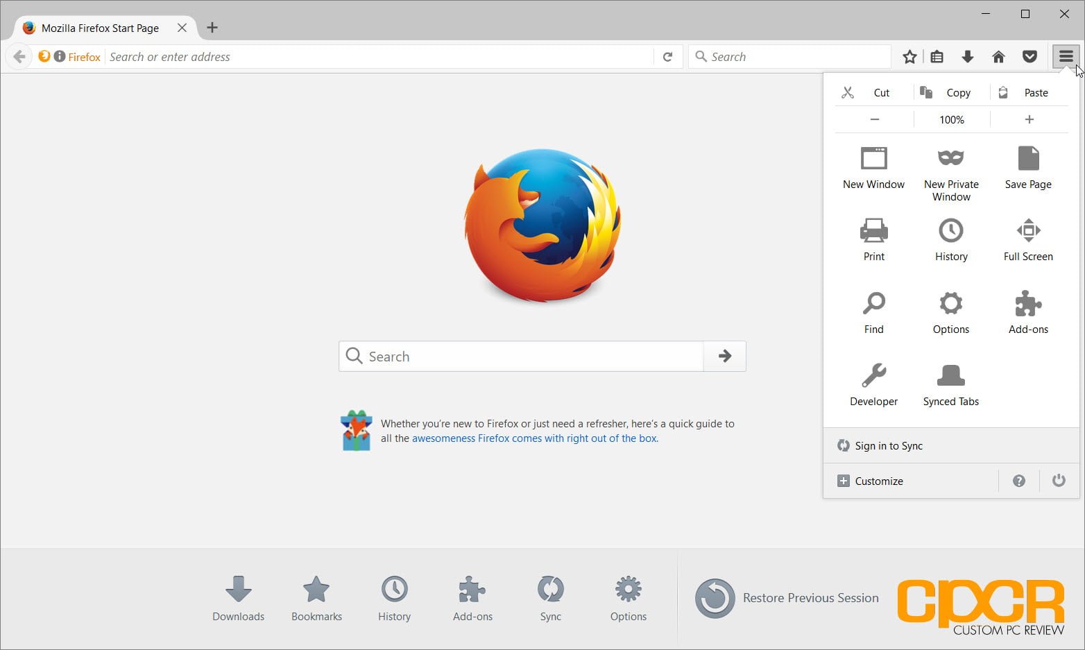Viewport: 1085px width, 650px height.
Task: Open the Downloads arrow in toolbar
Action: tap(967, 56)
